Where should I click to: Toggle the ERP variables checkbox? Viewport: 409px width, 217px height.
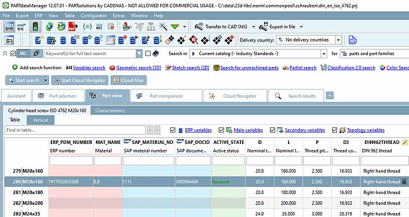click(172, 130)
